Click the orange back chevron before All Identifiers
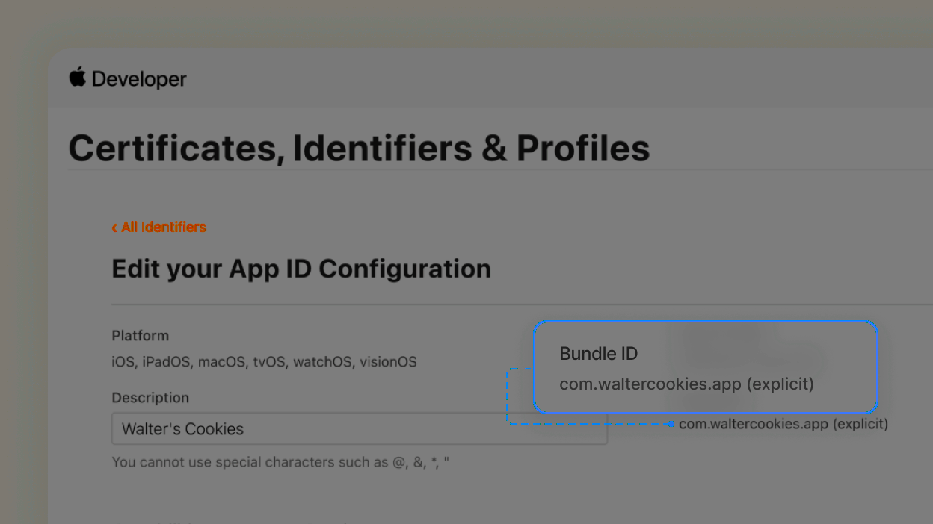933x524 pixels. coord(114,227)
